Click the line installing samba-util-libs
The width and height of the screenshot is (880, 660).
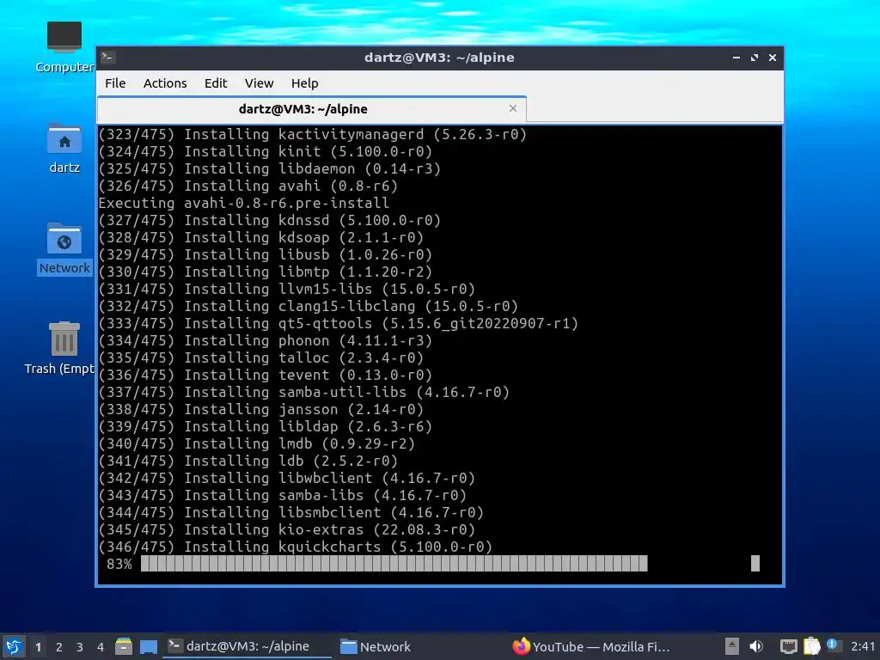point(303,392)
